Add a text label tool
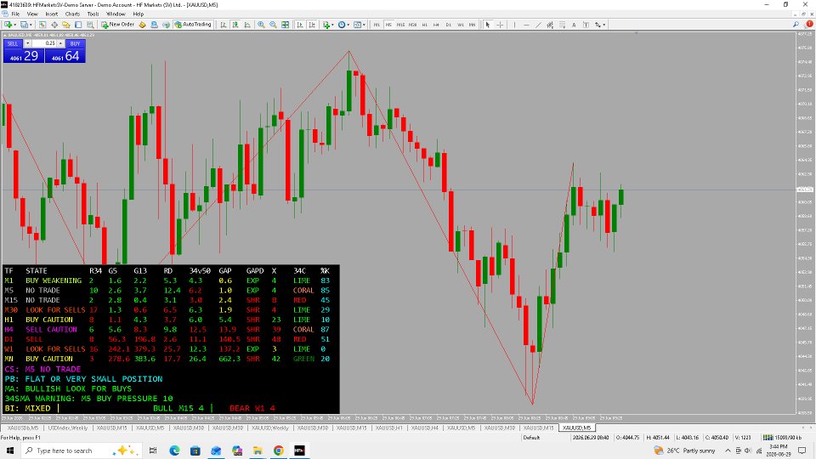This screenshot has height=459, width=816. pyautogui.click(x=586, y=25)
